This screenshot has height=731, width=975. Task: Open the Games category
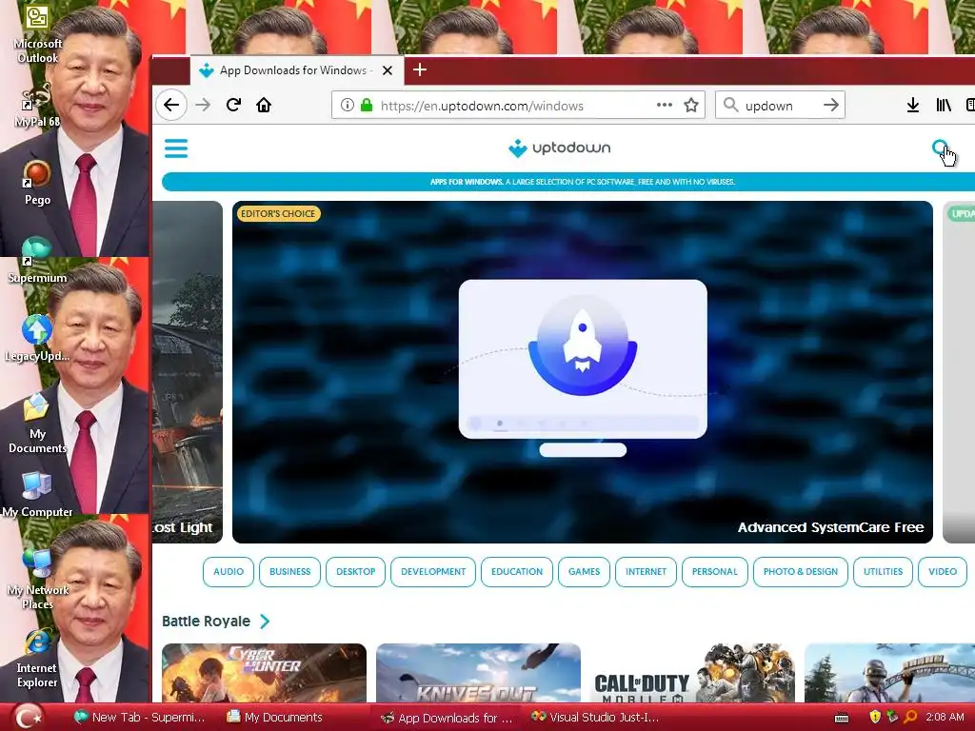coord(584,571)
